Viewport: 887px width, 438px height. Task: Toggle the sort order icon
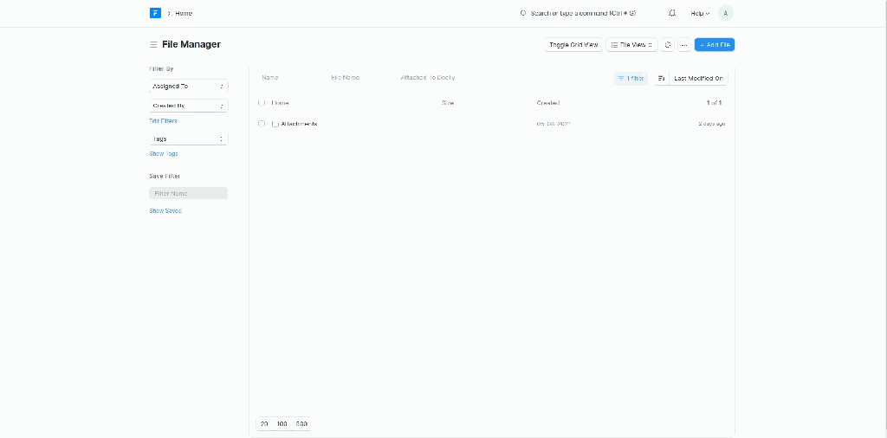(661, 79)
